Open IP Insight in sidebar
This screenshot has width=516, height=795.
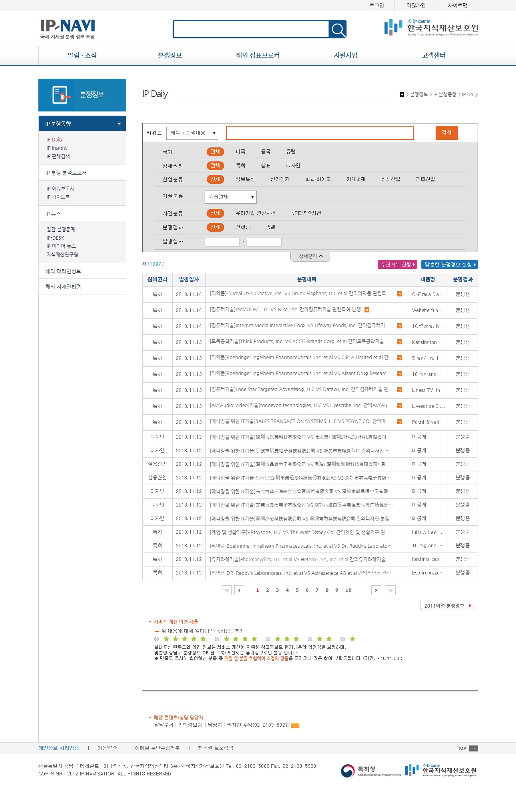point(57,148)
